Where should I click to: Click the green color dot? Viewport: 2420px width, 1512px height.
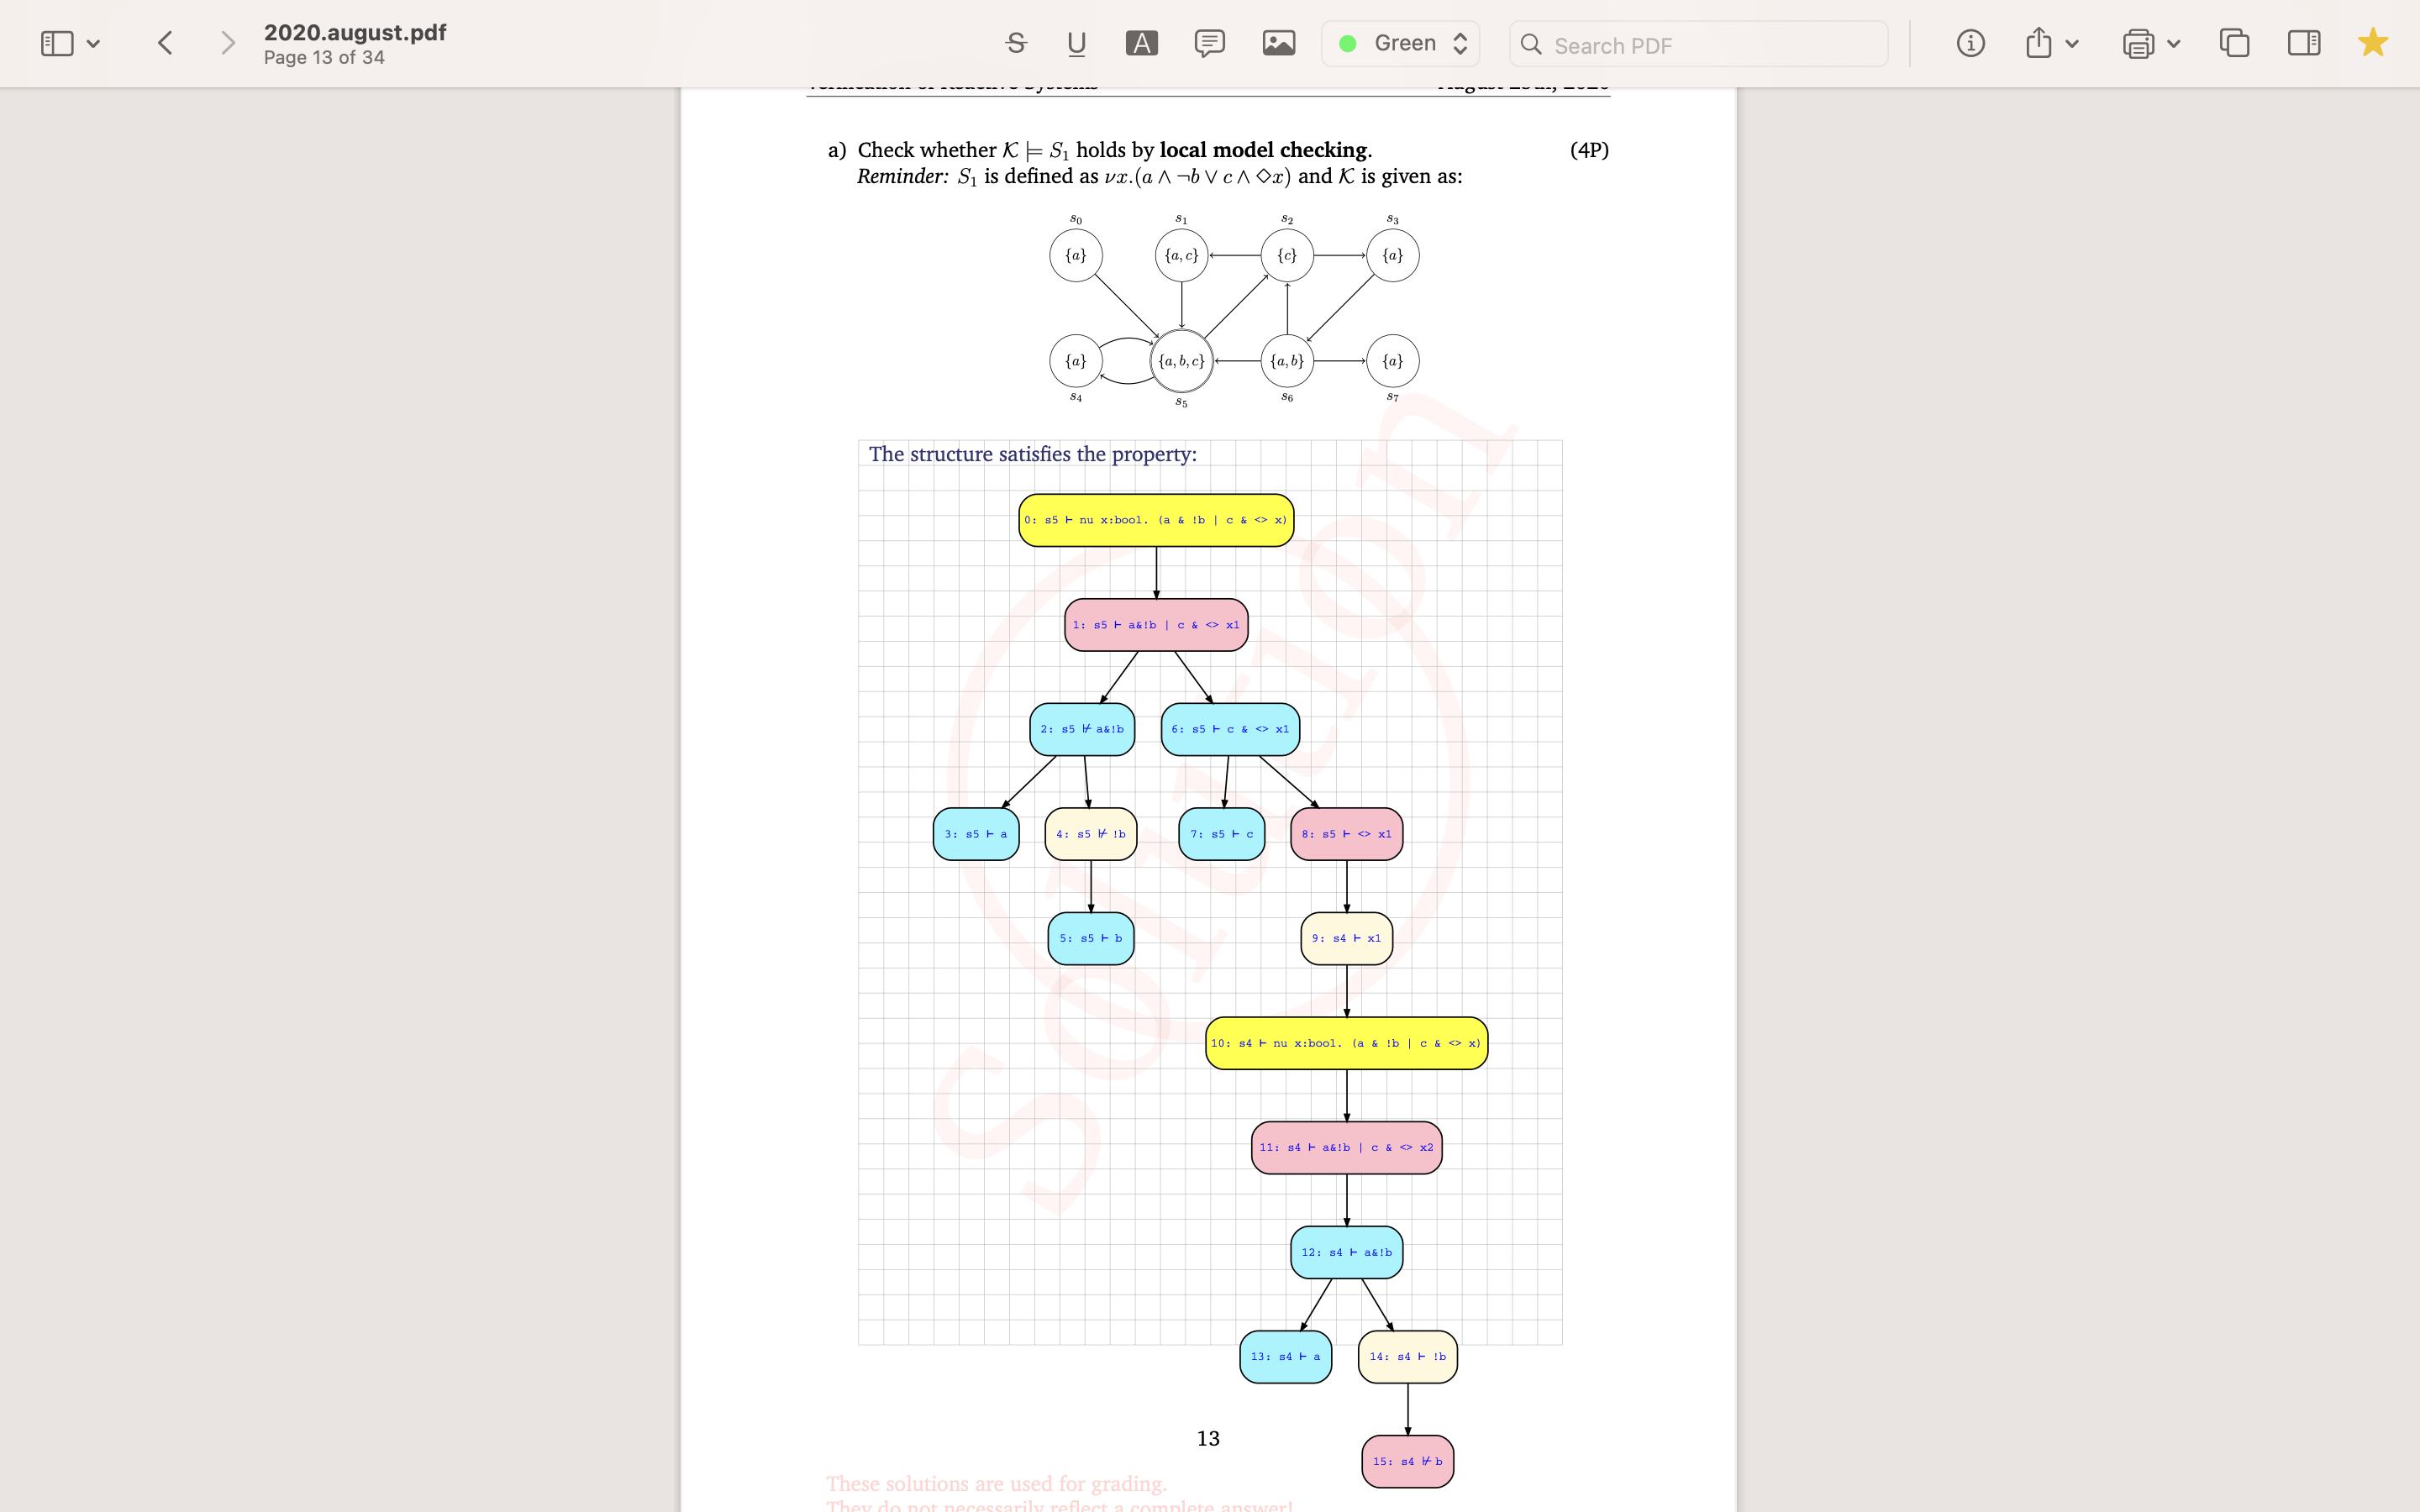pos(1347,43)
